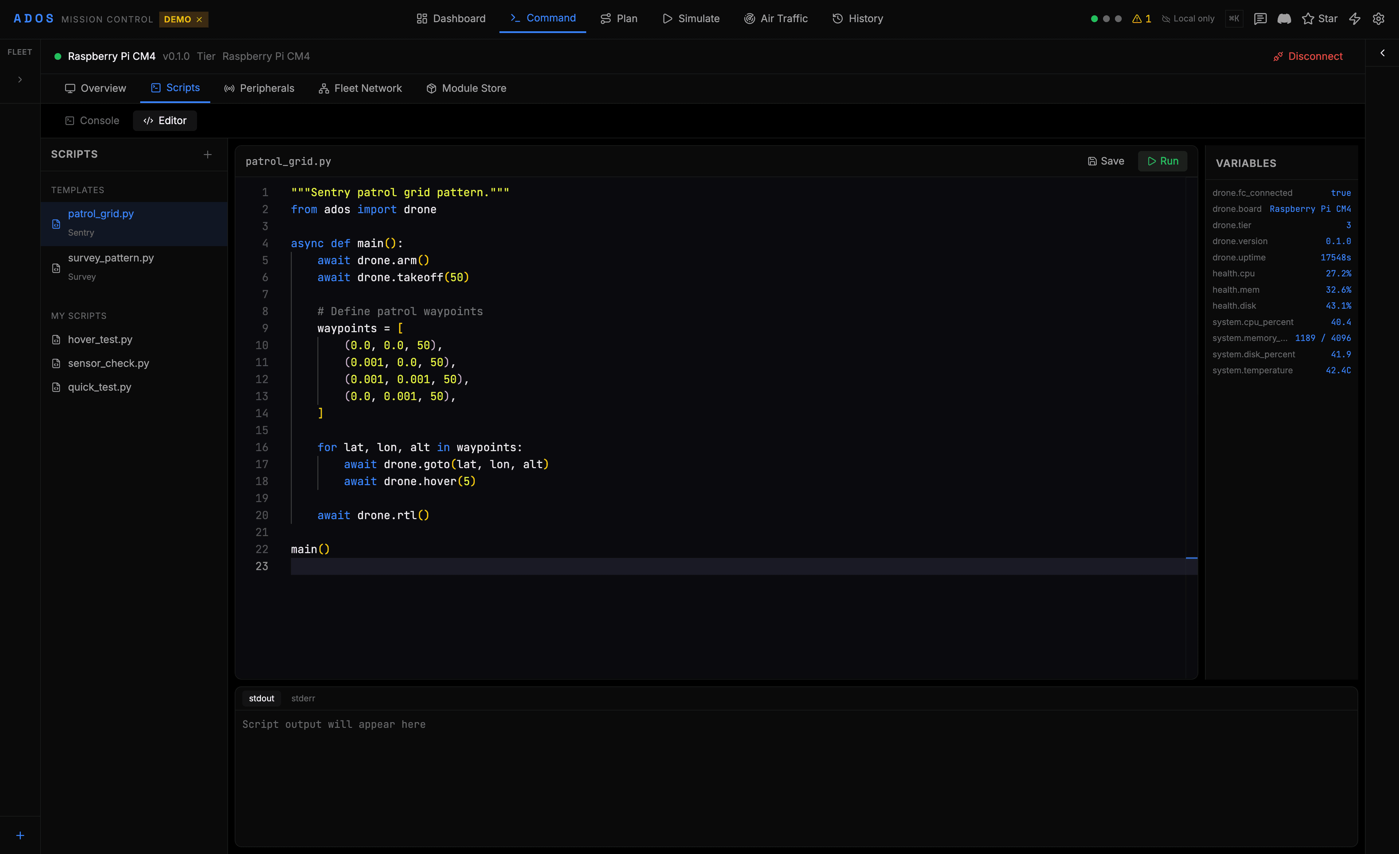Click the editor minimap scroll marker
Viewport: 1399px width, 854px height.
tap(1192, 558)
